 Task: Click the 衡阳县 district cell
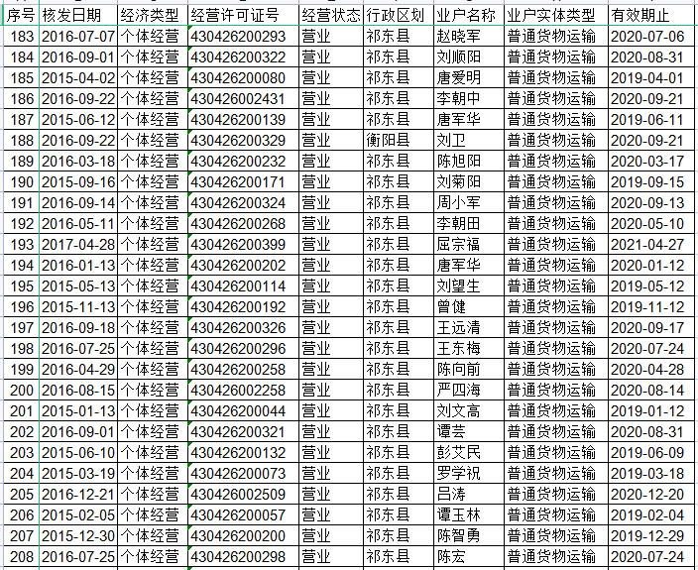388,140
